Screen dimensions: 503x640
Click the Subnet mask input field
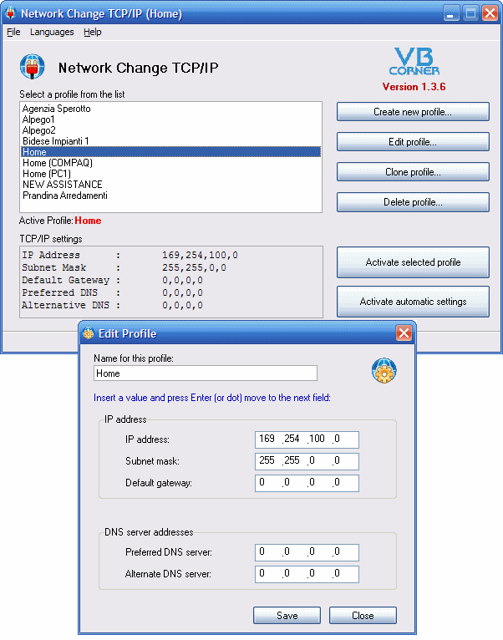307,461
